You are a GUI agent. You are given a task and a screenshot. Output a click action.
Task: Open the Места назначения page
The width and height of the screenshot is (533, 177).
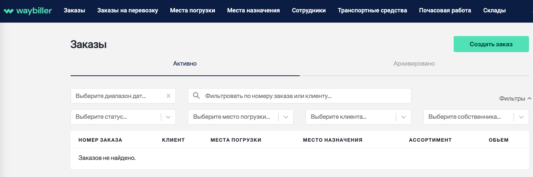tap(253, 11)
